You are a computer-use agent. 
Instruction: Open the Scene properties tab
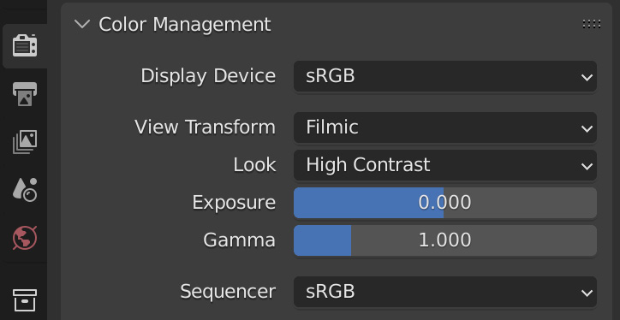tap(25, 190)
